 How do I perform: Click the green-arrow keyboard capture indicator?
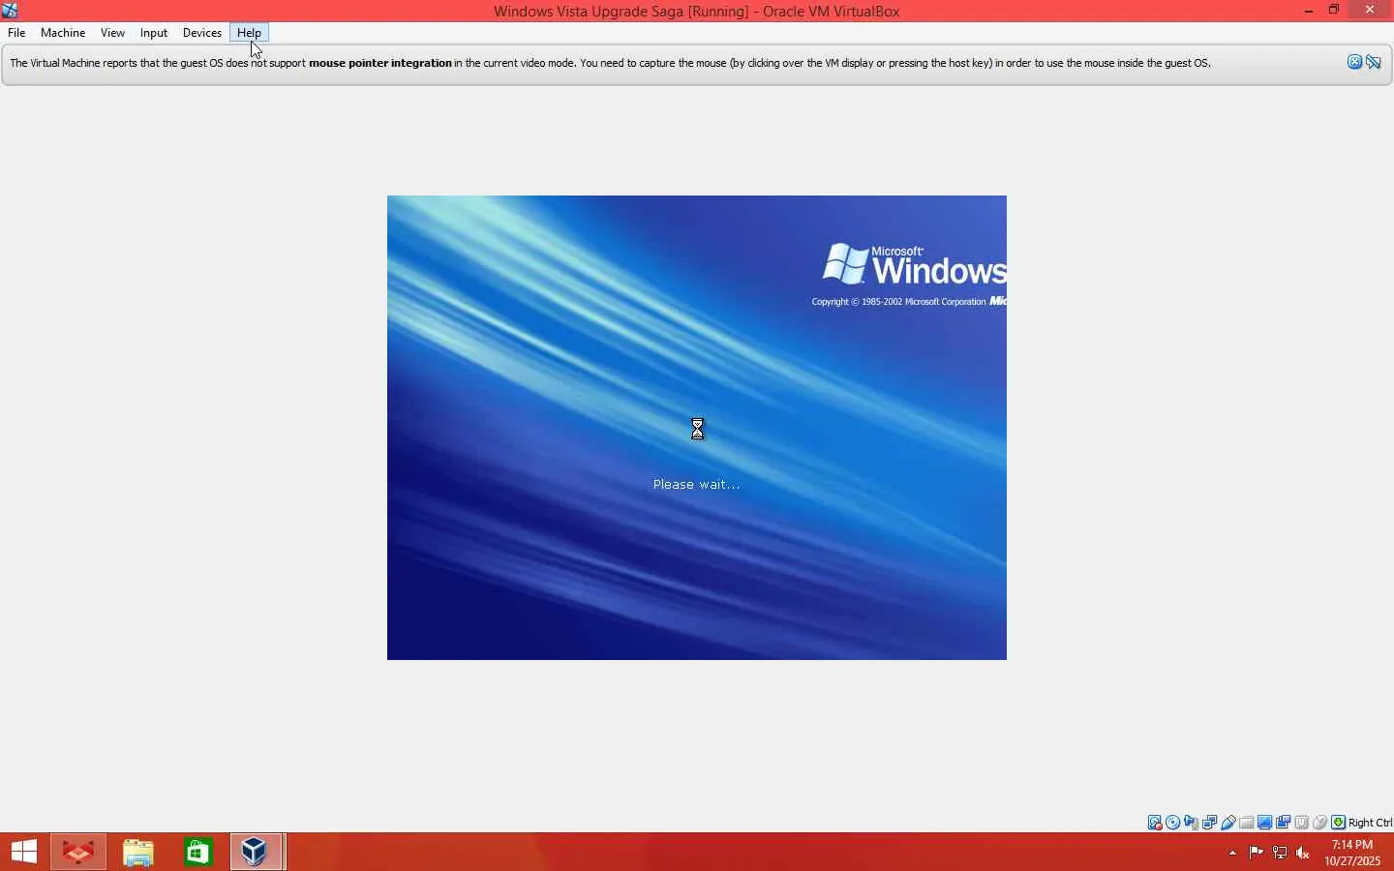(x=1339, y=823)
